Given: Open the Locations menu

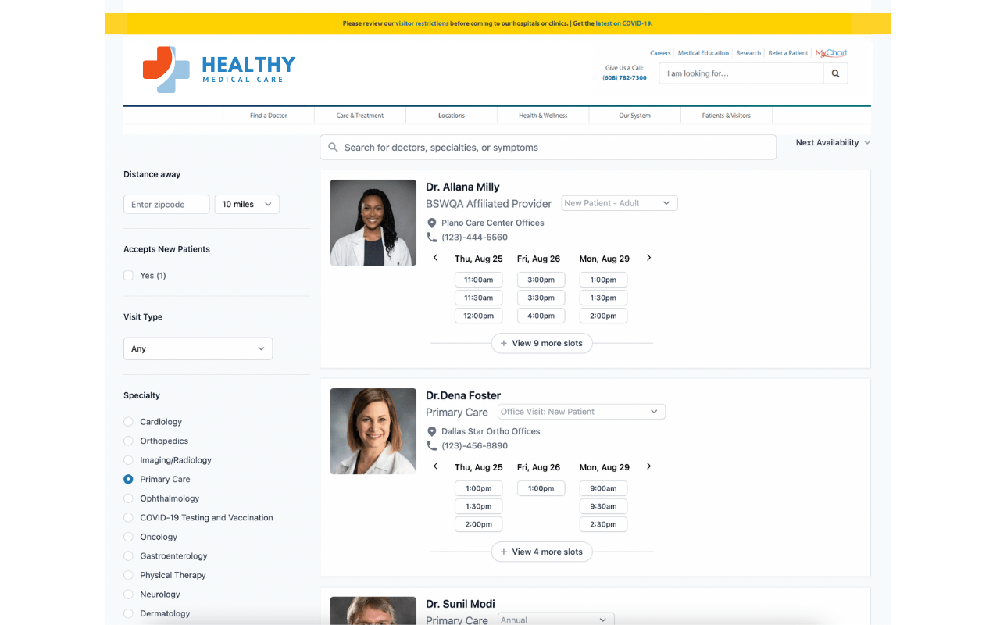Looking at the screenshot, I should click(x=452, y=116).
